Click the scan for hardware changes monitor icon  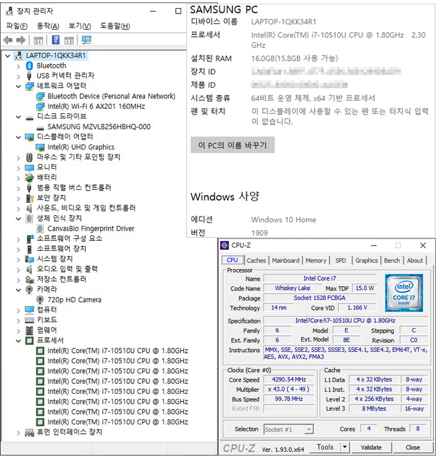87,40
